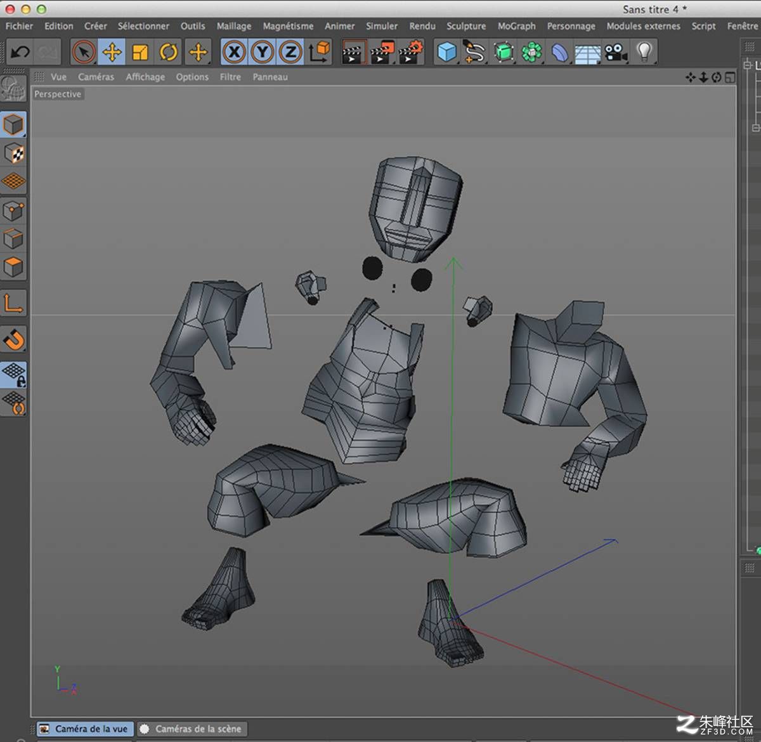Open the Créer menu
Screen dimensions: 761x742
[x=96, y=26]
